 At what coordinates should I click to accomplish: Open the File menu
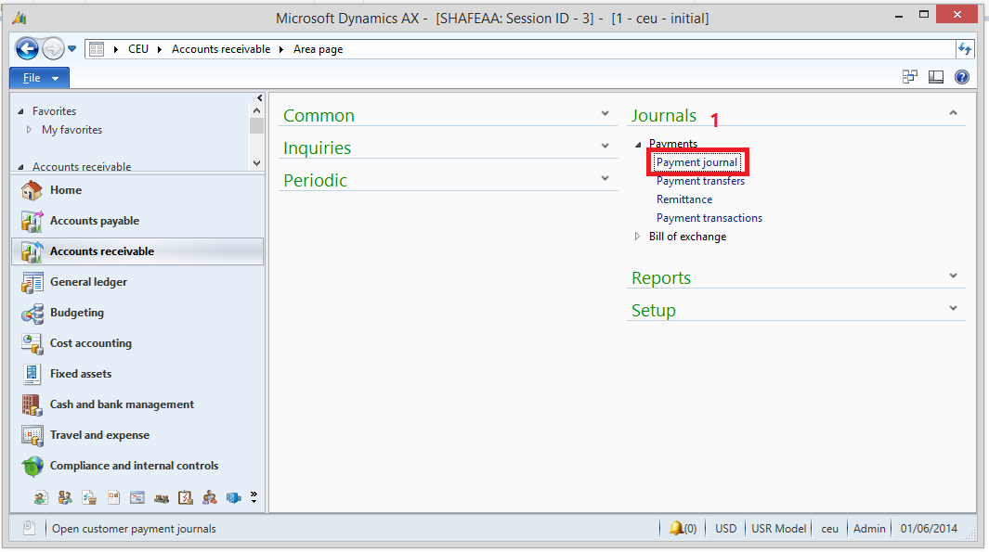[x=40, y=78]
